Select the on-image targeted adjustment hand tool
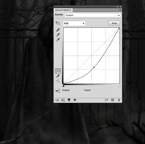Viewport: 145px width, 144px height. click(58, 23)
